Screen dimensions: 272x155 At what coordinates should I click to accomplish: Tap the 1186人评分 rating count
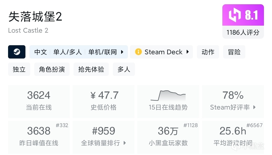click(x=243, y=32)
